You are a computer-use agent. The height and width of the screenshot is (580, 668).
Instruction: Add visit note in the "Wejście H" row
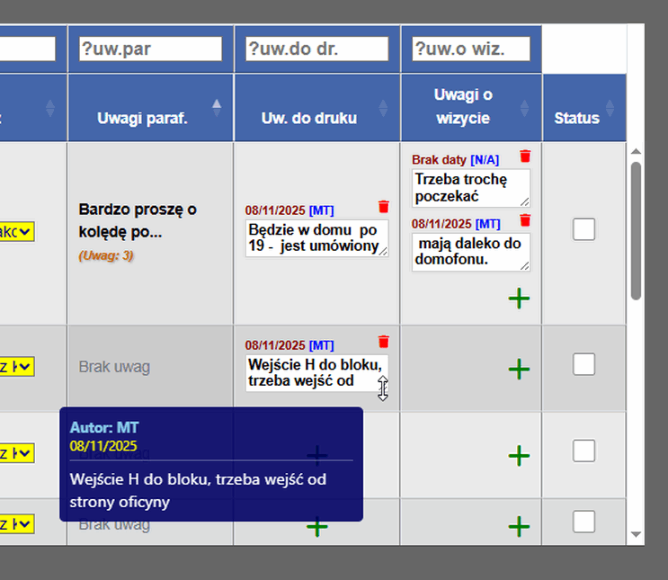tap(519, 369)
